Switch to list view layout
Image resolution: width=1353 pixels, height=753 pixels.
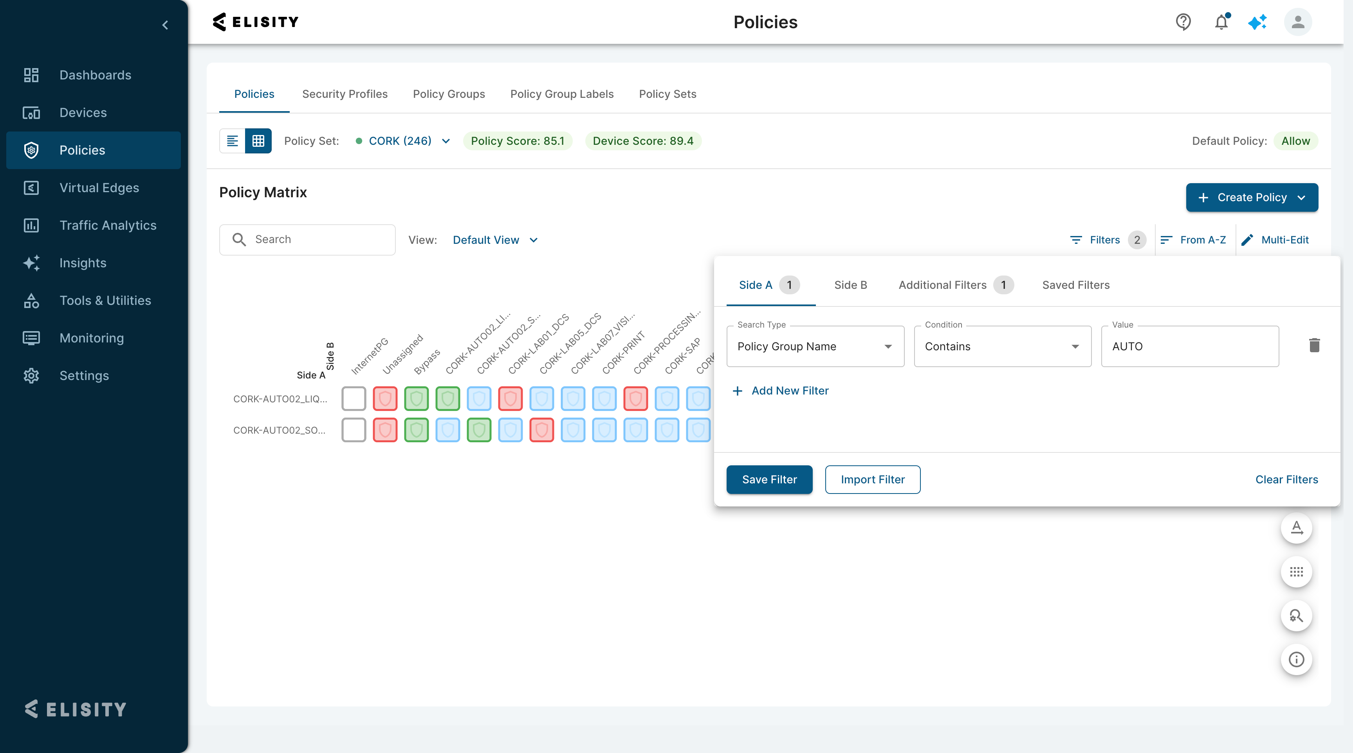(233, 141)
